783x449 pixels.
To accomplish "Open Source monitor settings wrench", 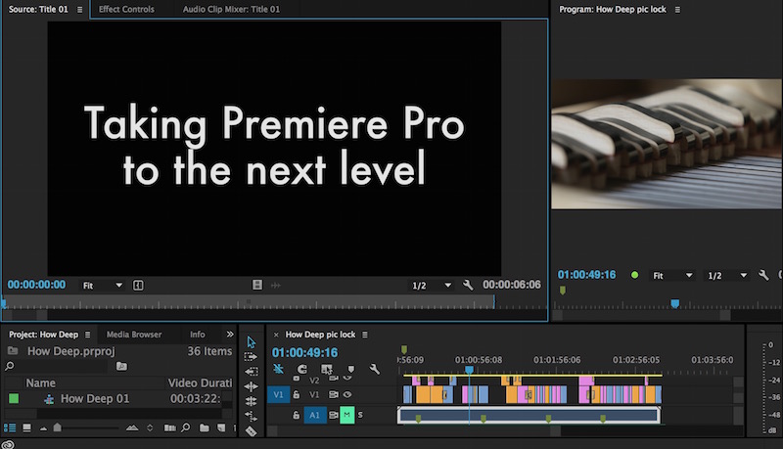I will pyautogui.click(x=468, y=285).
